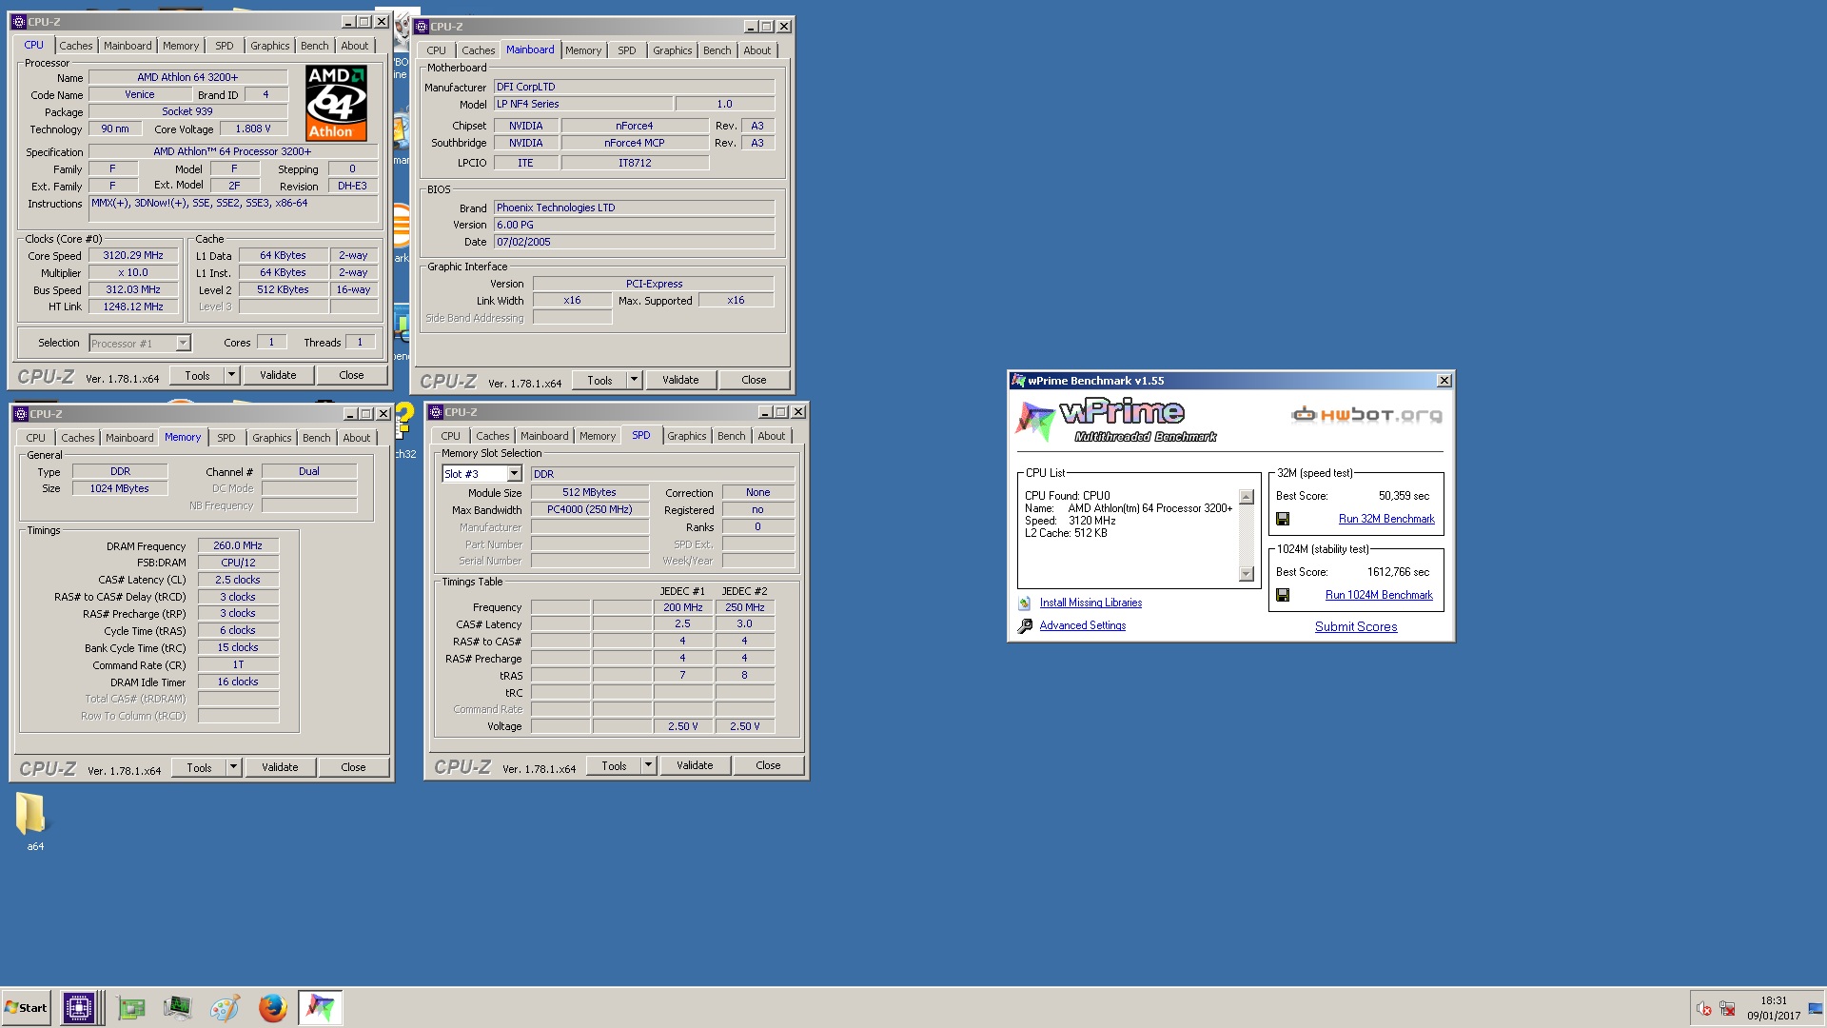Expand the Tools arrow in Mainboard window
The image size is (1827, 1028).
(x=634, y=380)
